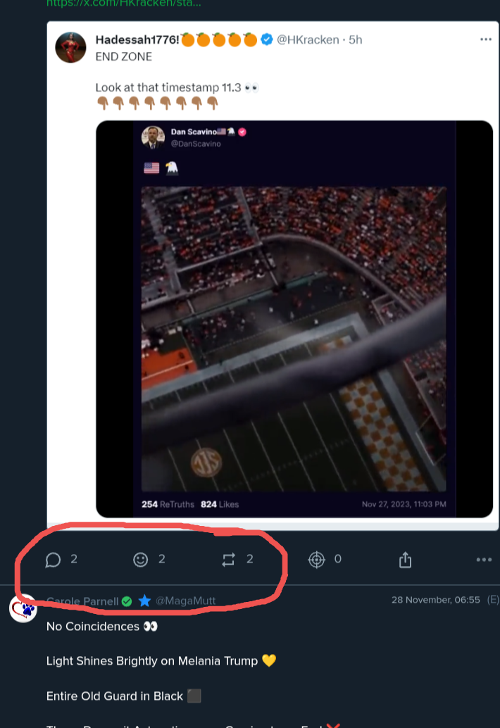Click the blue star badge beside Carole Parnell
500x728 pixels.
tap(144, 601)
